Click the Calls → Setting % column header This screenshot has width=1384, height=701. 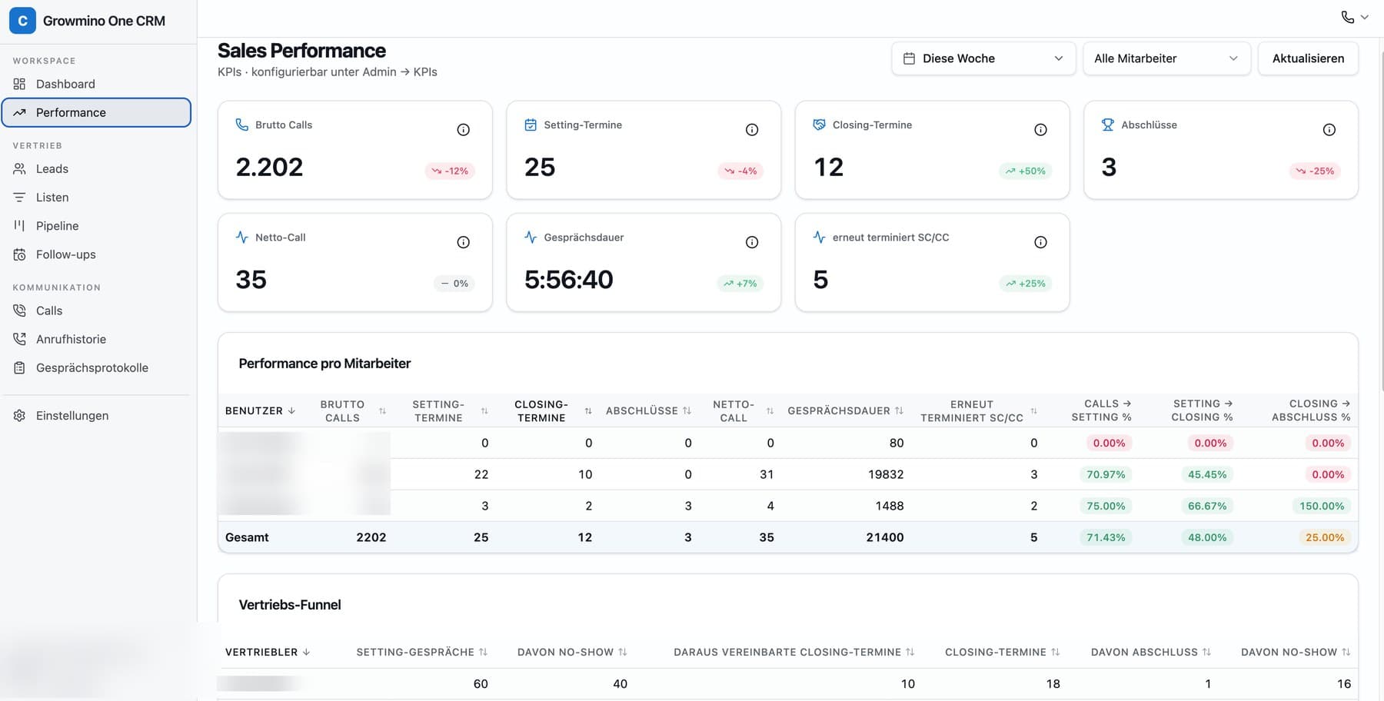coord(1101,410)
